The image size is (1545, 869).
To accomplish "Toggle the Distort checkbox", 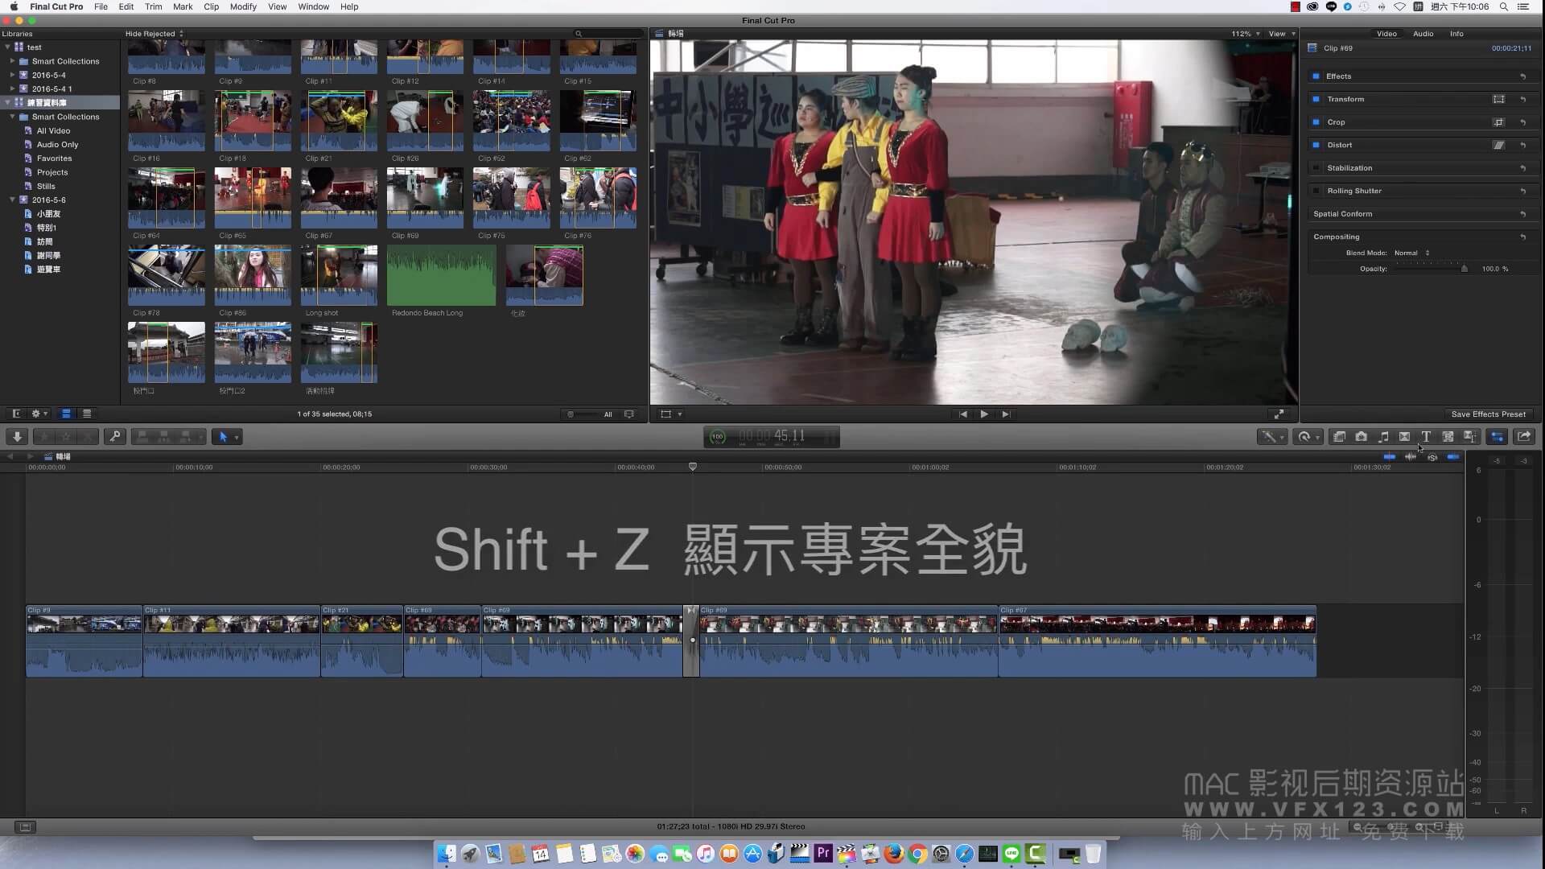I will coord(1316,146).
